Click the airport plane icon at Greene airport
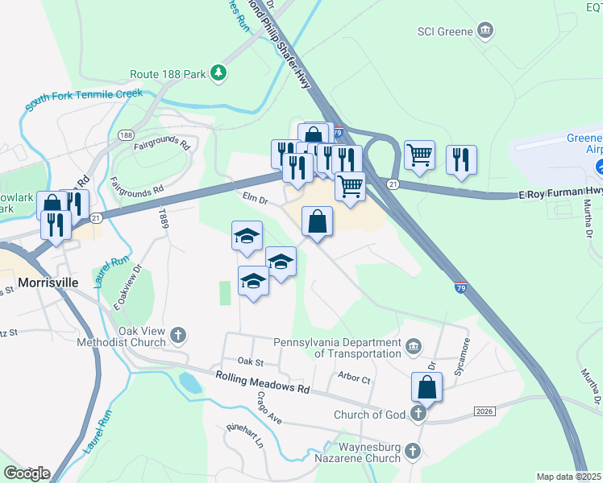Screen dimensions: 603x483 point(599,167)
